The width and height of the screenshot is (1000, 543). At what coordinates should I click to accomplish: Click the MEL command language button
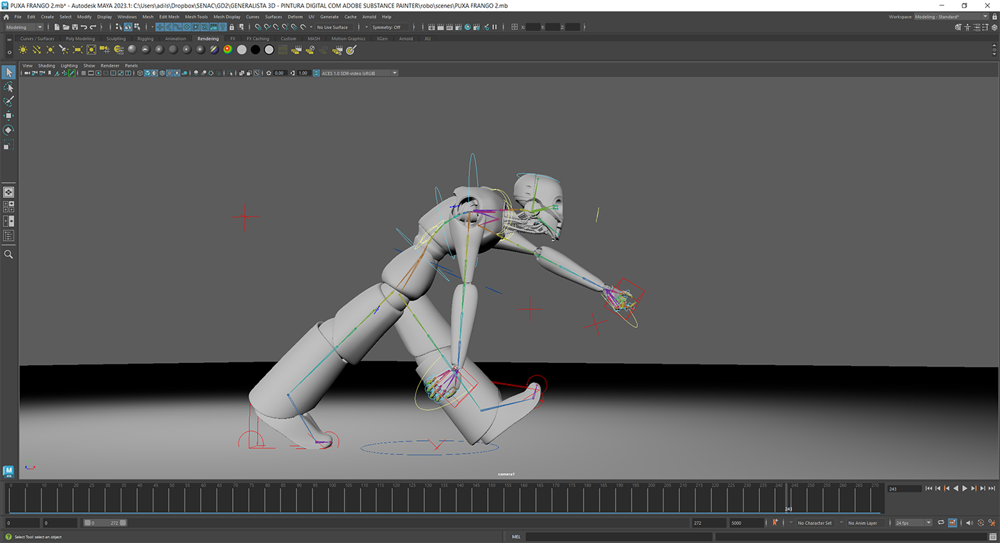coord(516,537)
